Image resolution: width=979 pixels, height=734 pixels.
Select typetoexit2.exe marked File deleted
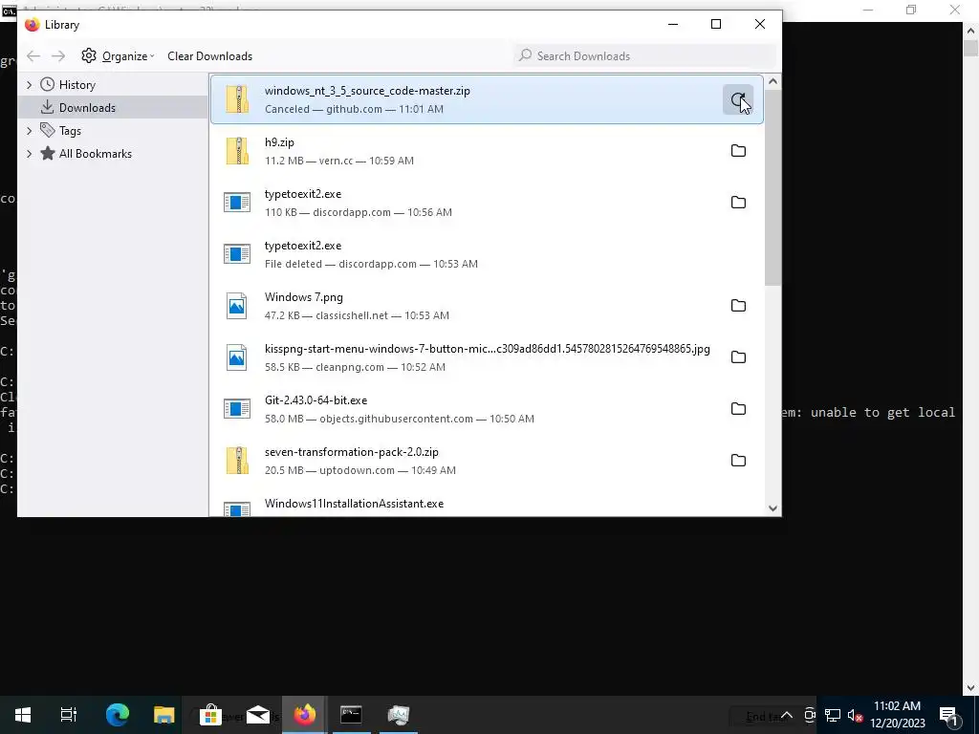click(487, 254)
